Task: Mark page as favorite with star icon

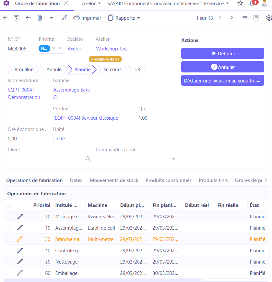Action: coord(240,4)
